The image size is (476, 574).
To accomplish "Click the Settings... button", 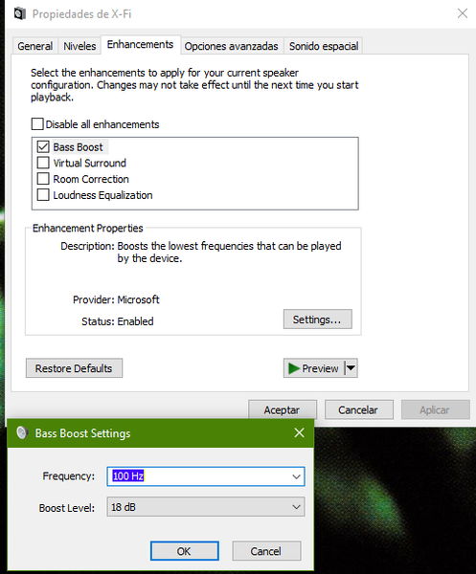I will [x=317, y=320].
